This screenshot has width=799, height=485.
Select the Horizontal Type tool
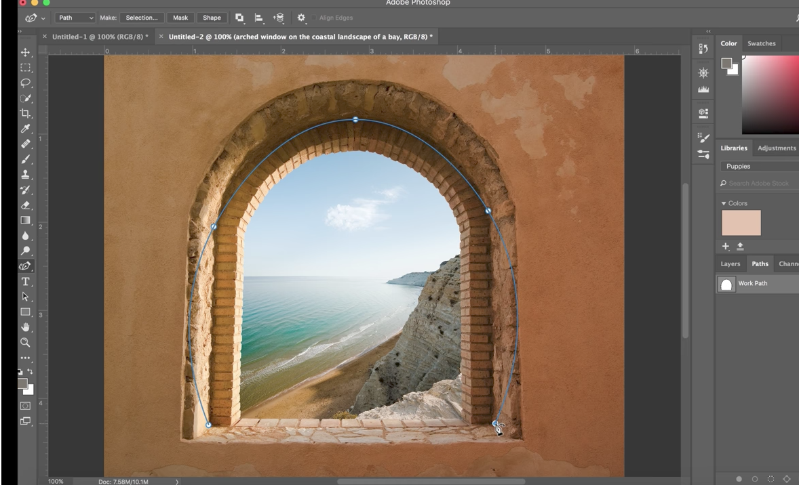click(25, 281)
